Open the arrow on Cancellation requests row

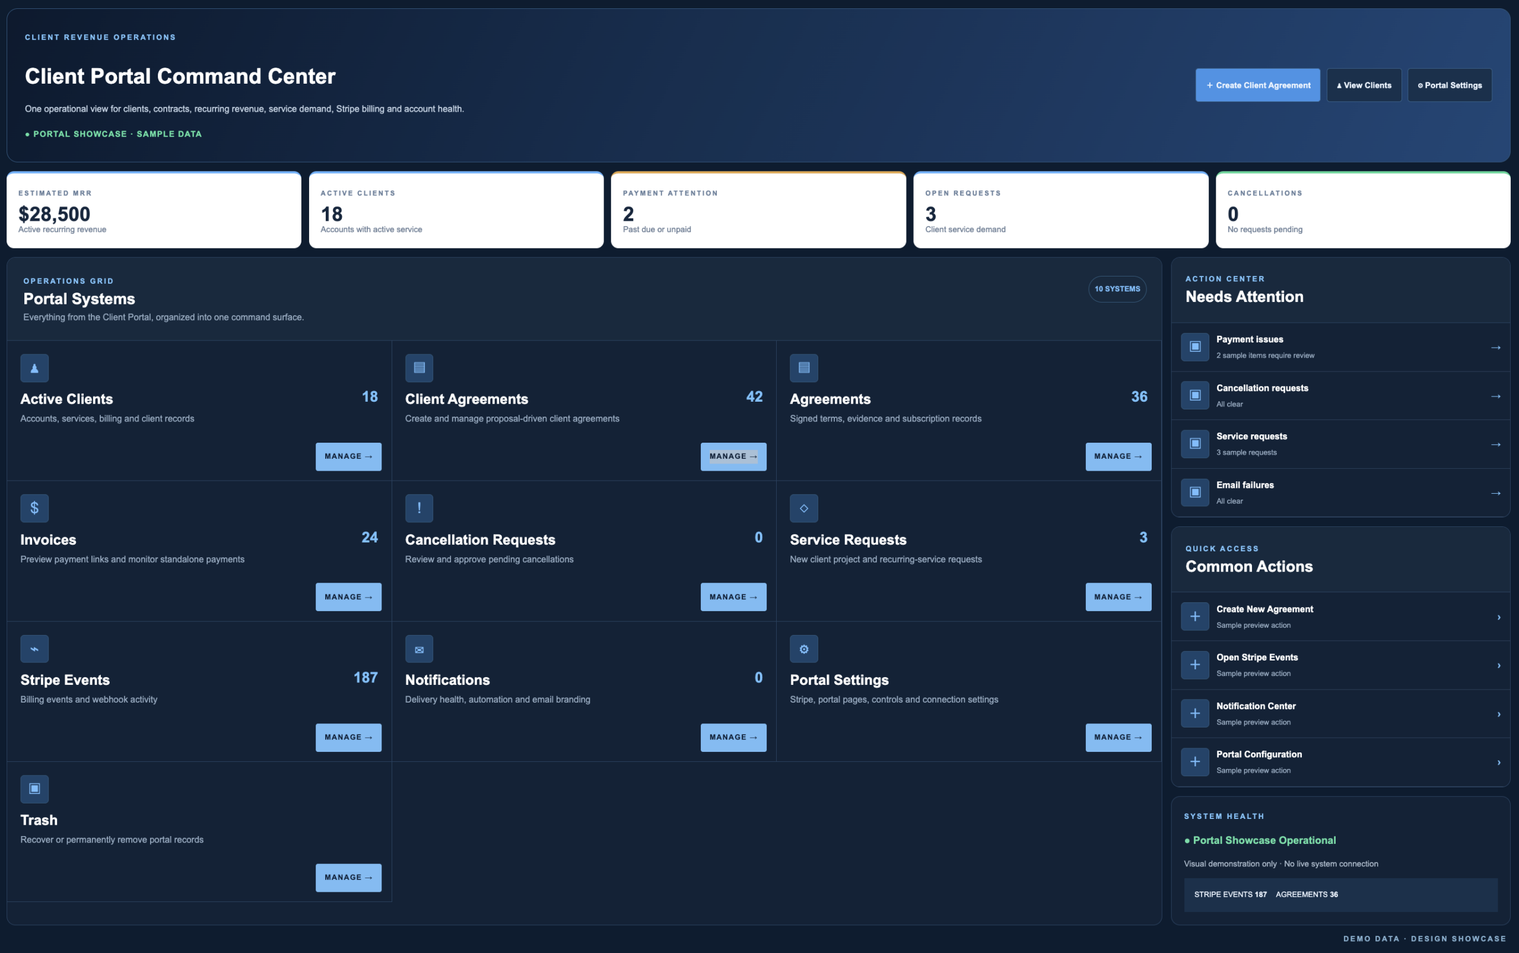pyautogui.click(x=1495, y=396)
